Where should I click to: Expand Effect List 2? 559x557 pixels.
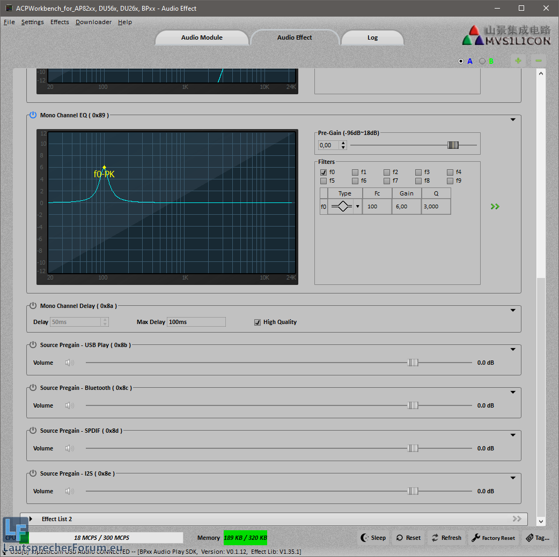(x=31, y=519)
